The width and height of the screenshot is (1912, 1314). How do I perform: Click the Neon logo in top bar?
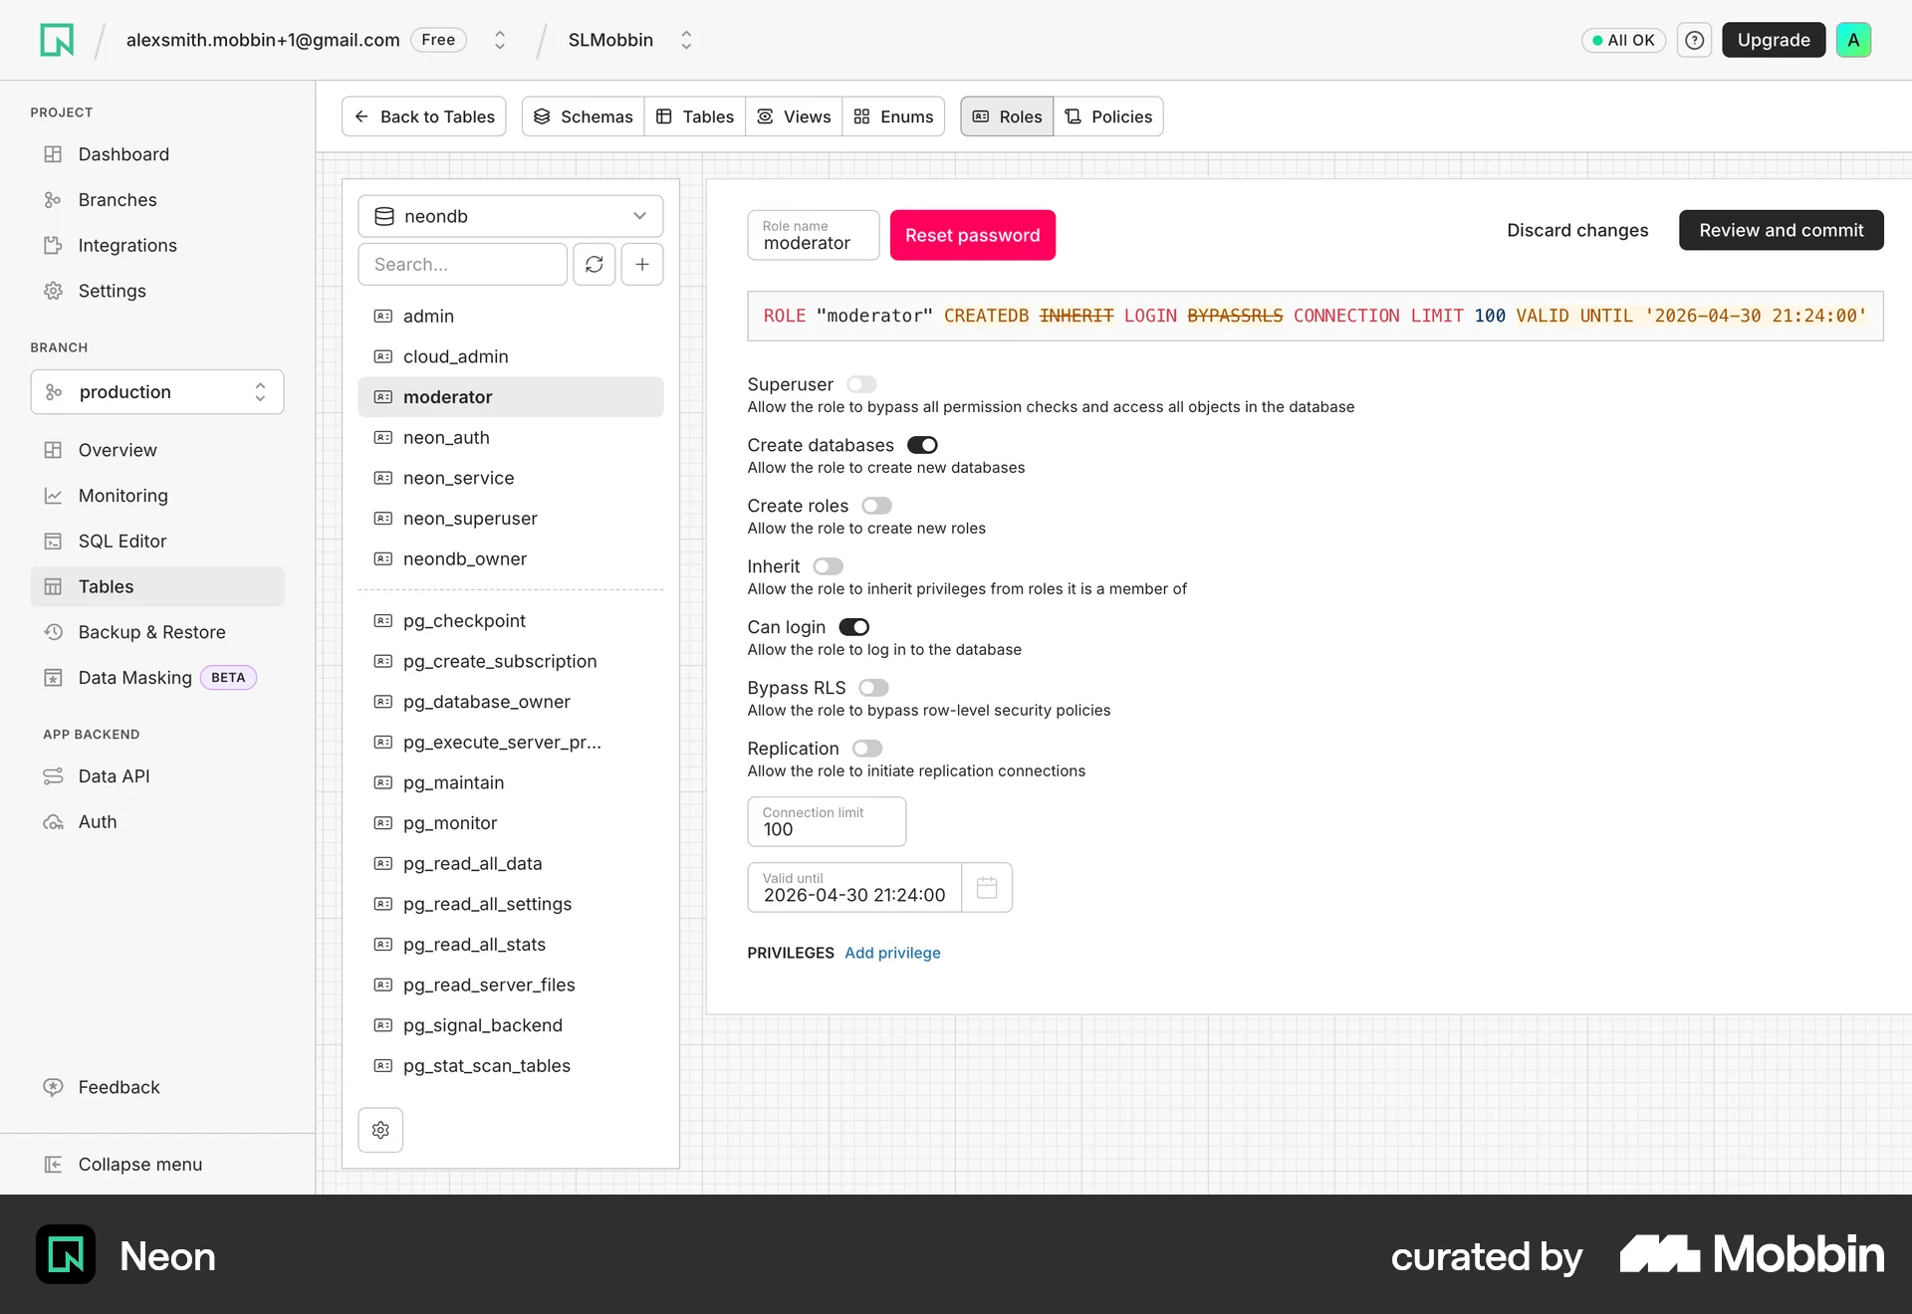(57, 40)
